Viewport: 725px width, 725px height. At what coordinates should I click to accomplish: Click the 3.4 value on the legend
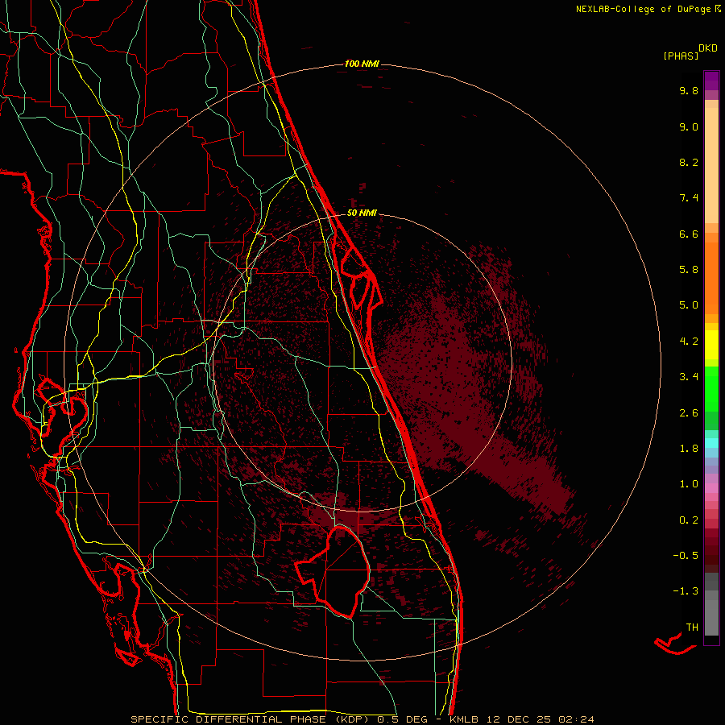click(689, 377)
